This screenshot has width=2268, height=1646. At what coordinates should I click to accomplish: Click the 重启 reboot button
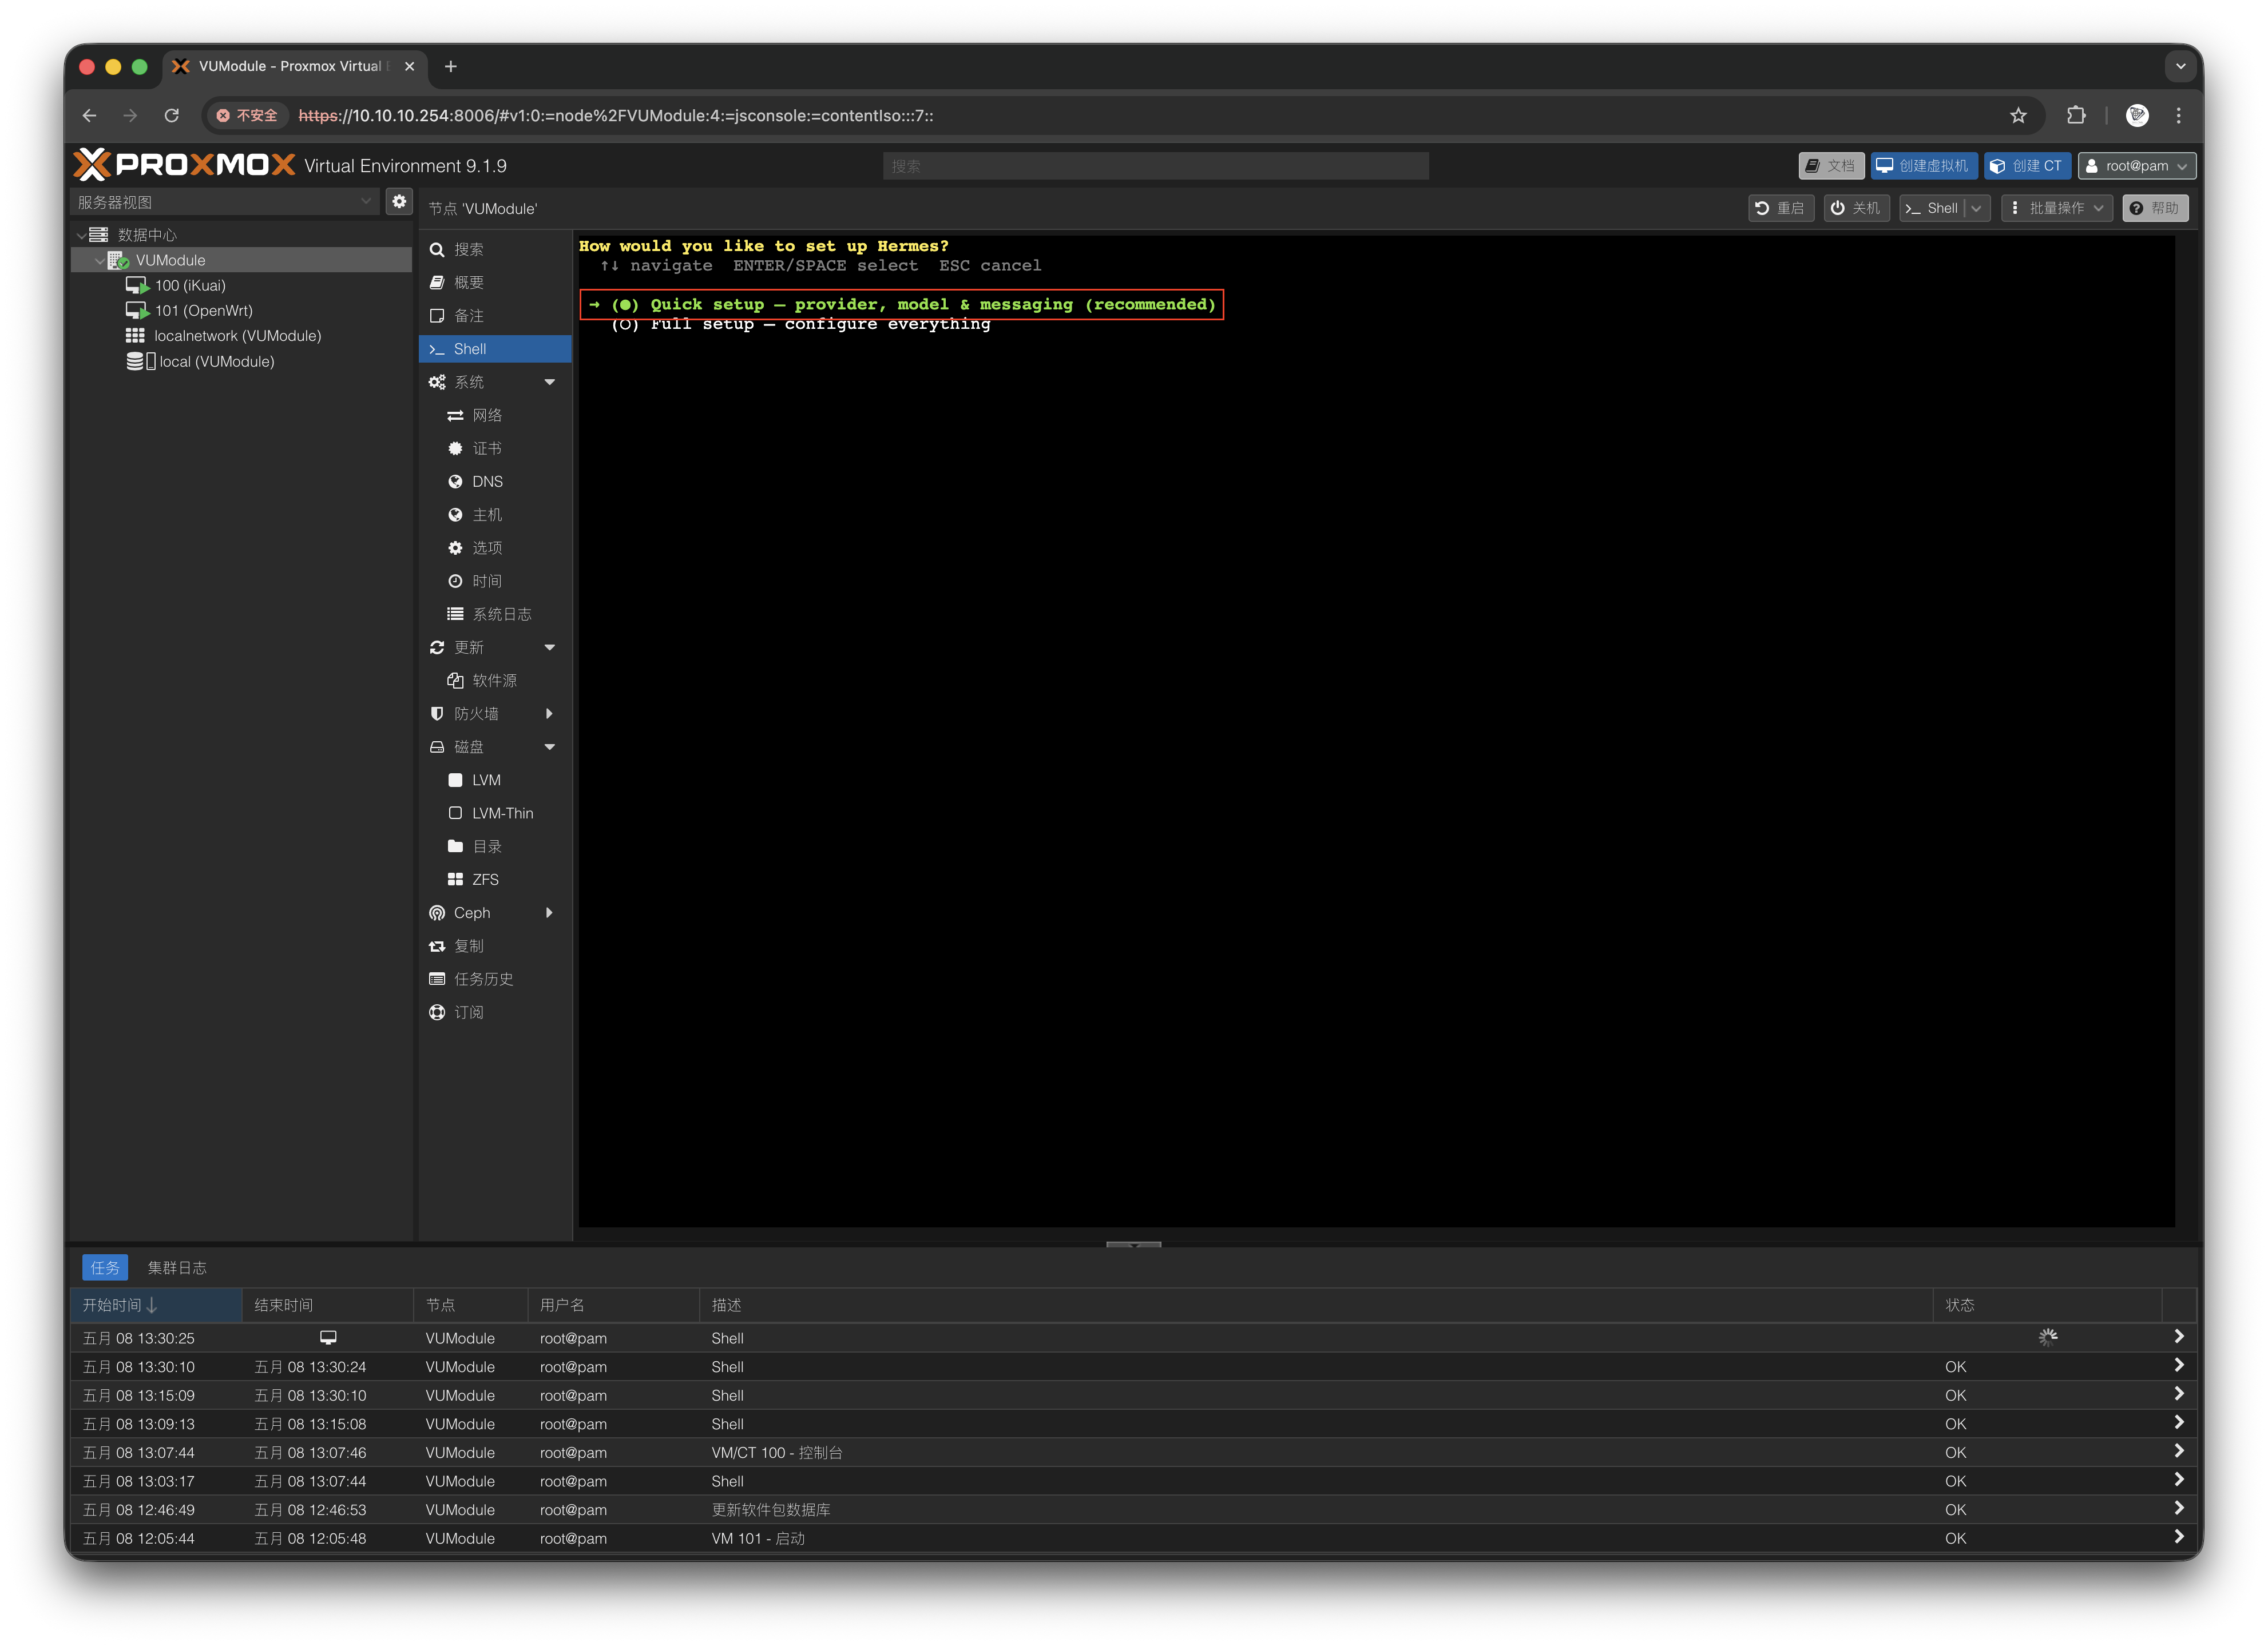1780,208
